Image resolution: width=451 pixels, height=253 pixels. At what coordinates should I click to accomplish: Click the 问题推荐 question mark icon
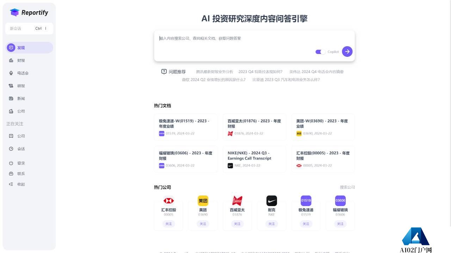(x=164, y=72)
